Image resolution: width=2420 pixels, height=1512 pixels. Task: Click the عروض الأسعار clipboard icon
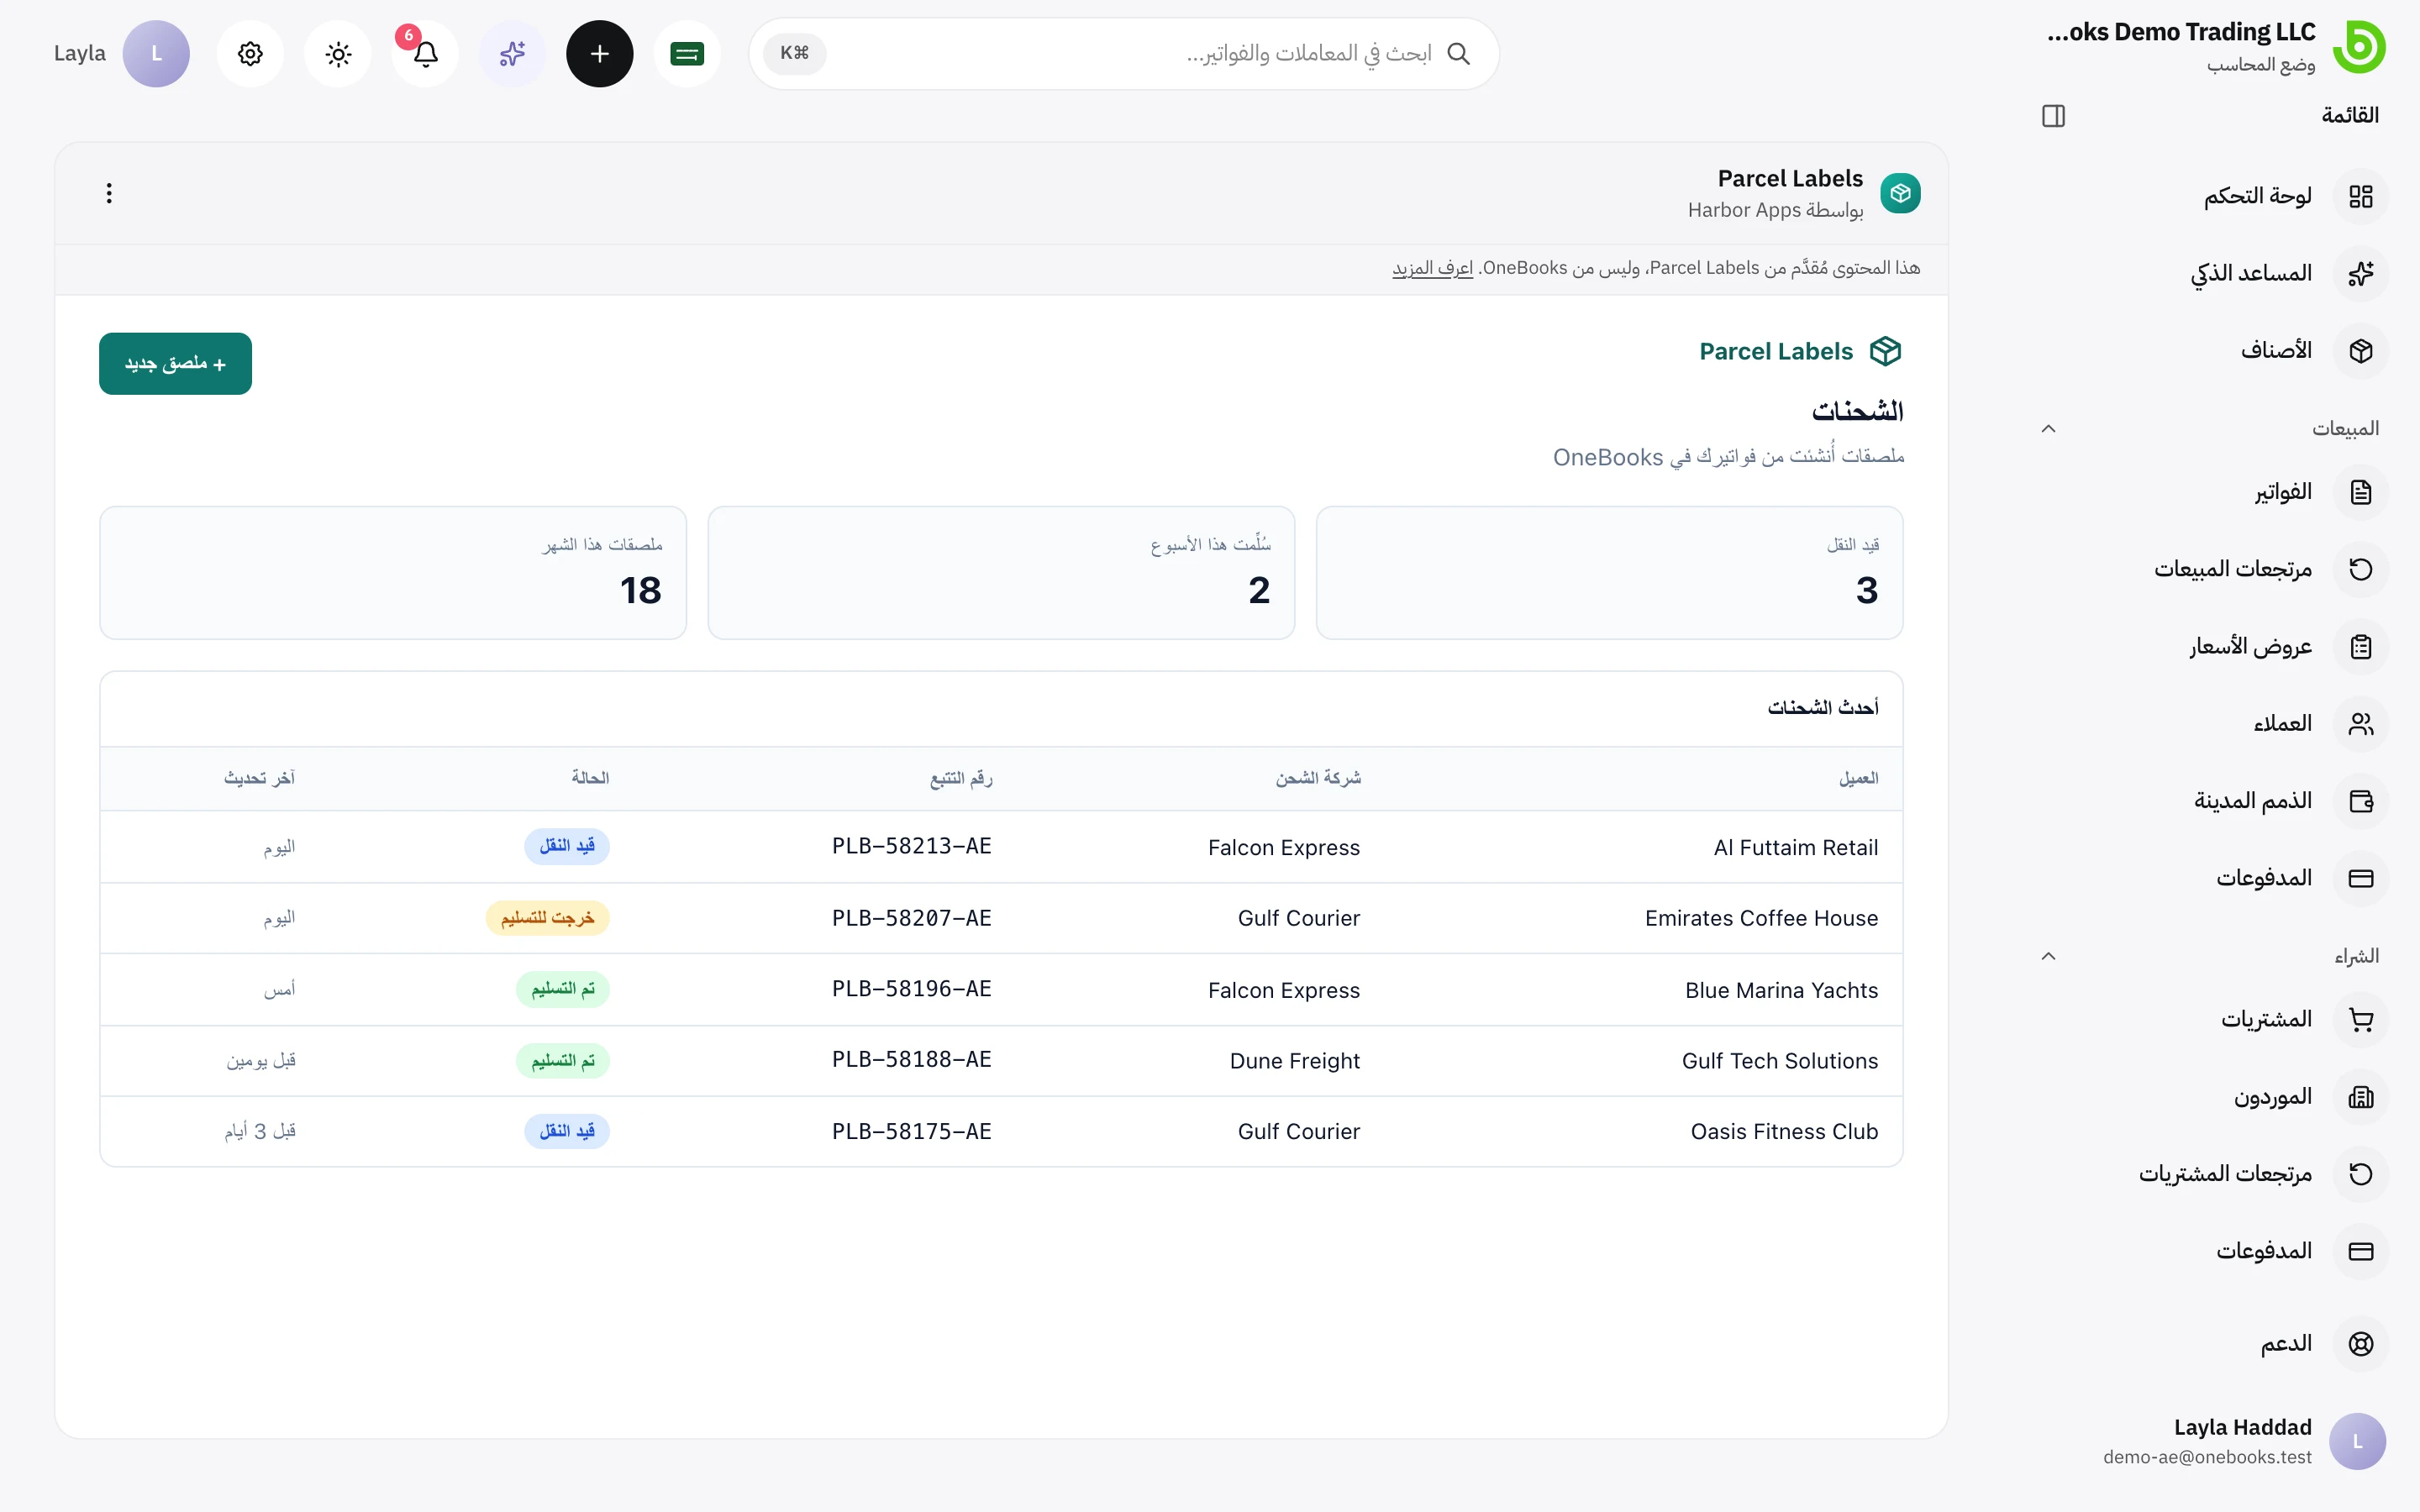[x=2361, y=647]
